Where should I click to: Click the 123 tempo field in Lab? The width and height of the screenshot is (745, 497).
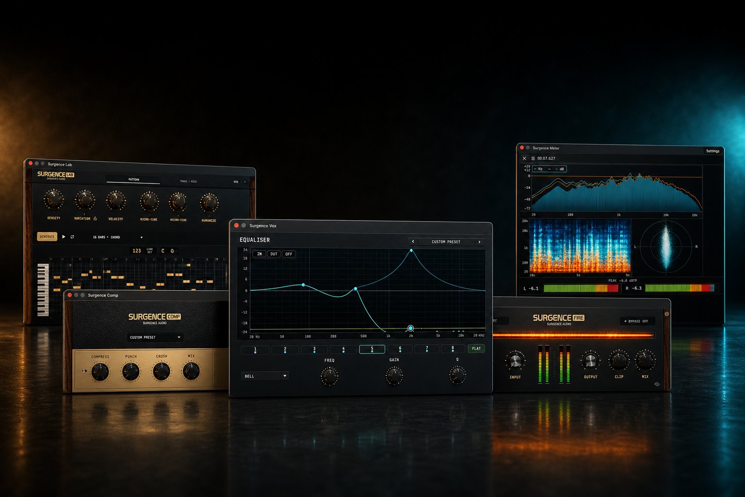click(137, 251)
